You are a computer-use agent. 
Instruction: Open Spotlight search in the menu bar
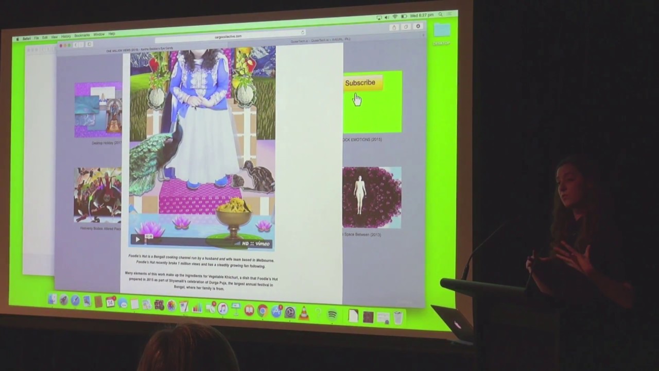(x=440, y=15)
